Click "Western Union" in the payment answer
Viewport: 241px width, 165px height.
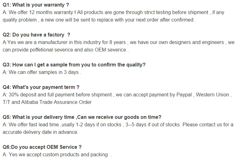point(212,95)
